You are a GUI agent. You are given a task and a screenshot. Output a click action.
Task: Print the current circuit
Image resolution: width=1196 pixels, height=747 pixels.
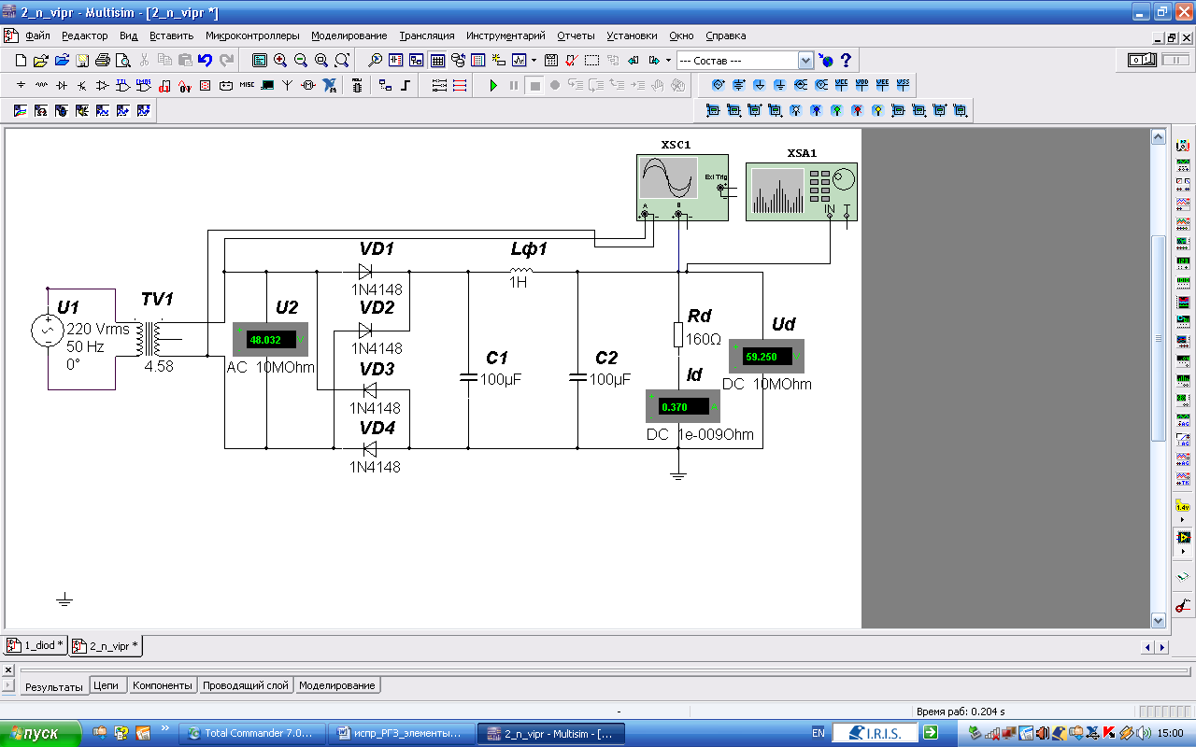click(103, 61)
